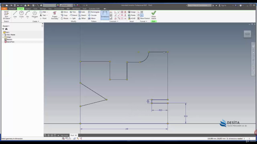The image size is (257, 144).
Task: Expand the Format panel dropdown
Action: click(x=143, y=21)
